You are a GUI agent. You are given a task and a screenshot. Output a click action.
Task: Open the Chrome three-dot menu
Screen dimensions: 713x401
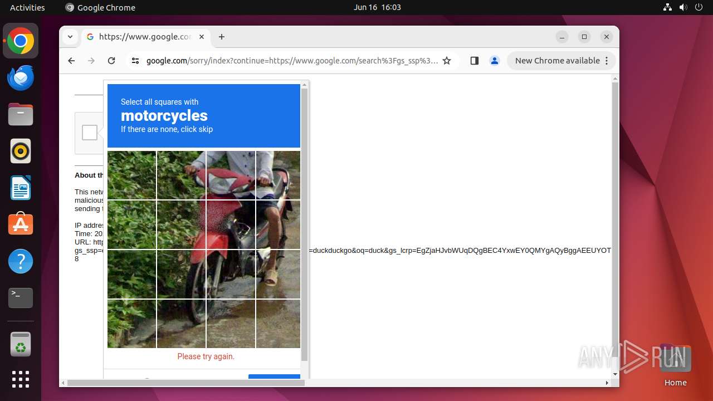point(607,61)
